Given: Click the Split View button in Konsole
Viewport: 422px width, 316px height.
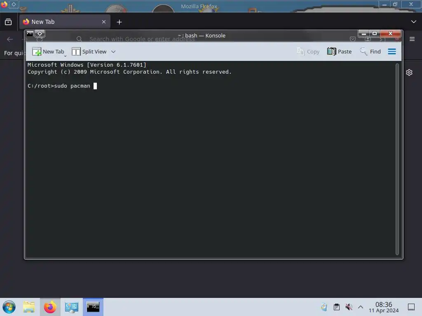Looking at the screenshot, I should click(x=89, y=51).
